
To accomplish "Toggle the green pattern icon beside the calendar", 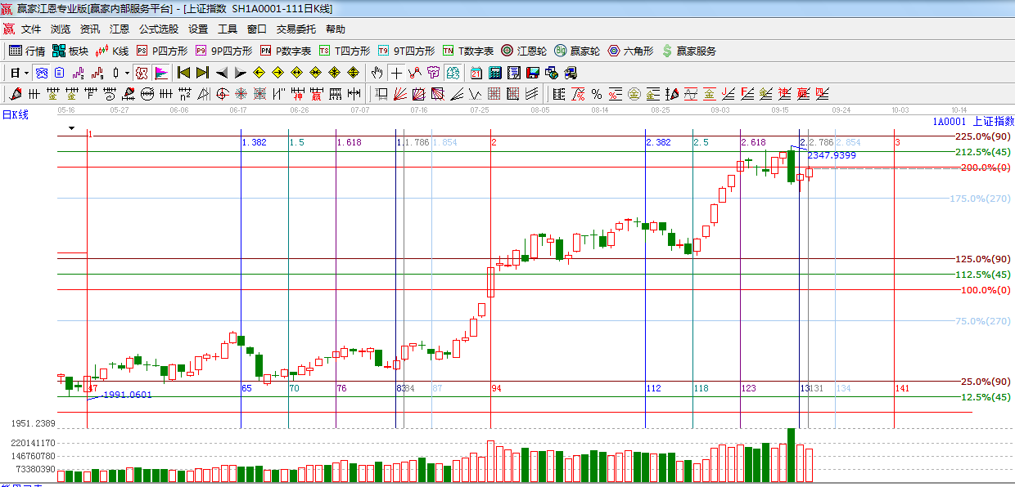I will tap(451, 73).
